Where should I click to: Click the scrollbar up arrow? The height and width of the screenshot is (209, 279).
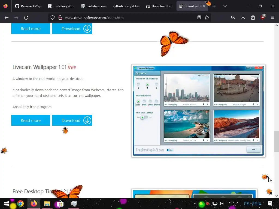pos(277,25)
